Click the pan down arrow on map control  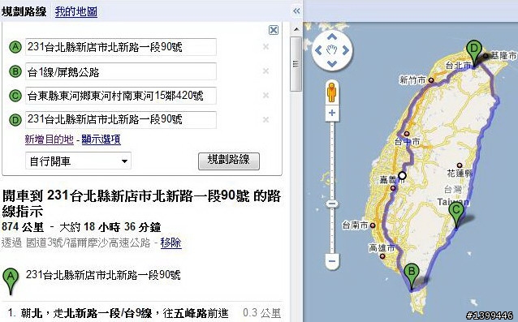click(x=332, y=64)
